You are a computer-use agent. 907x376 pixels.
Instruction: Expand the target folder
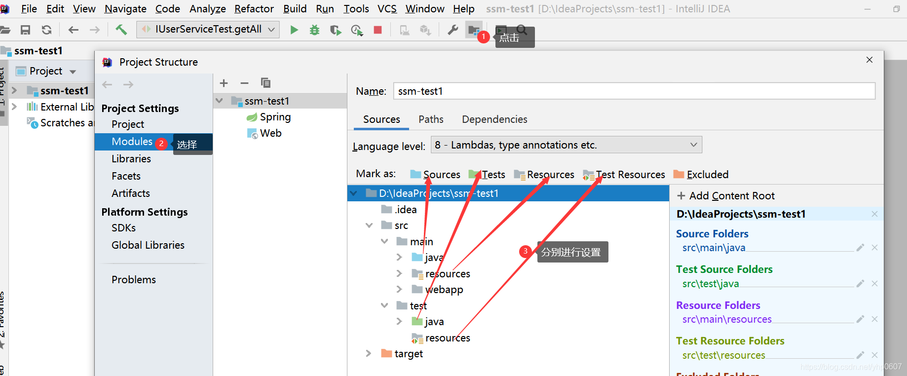click(368, 354)
